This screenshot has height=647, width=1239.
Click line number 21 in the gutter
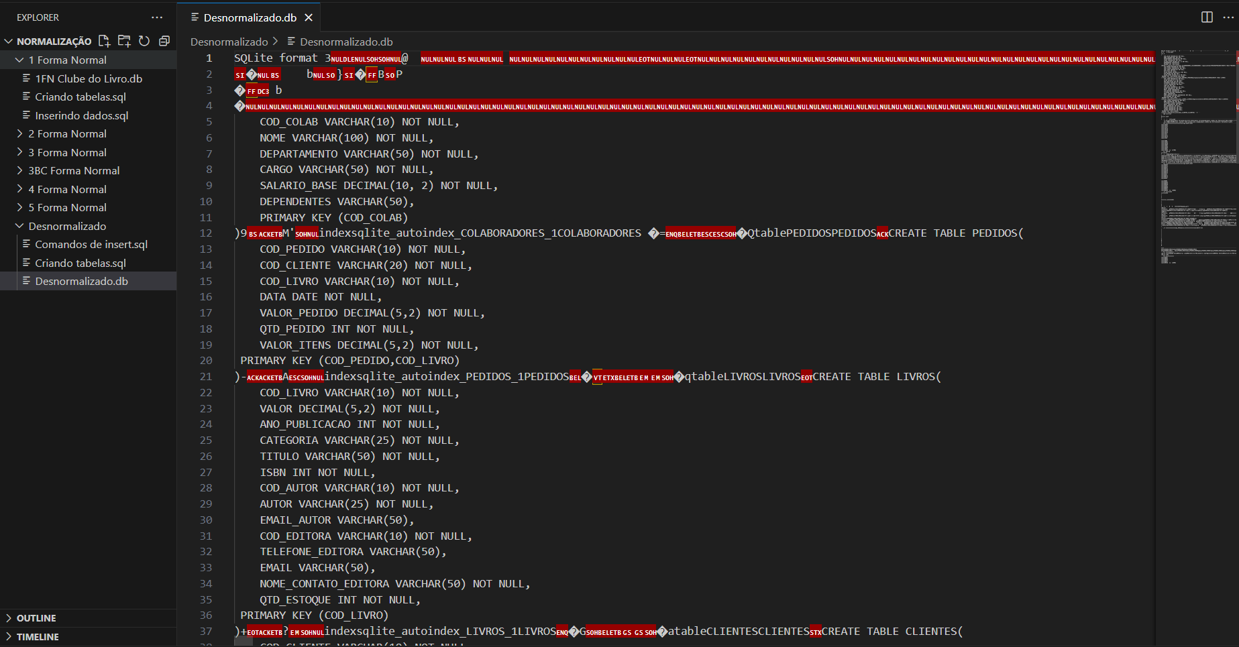pos(205,377)
